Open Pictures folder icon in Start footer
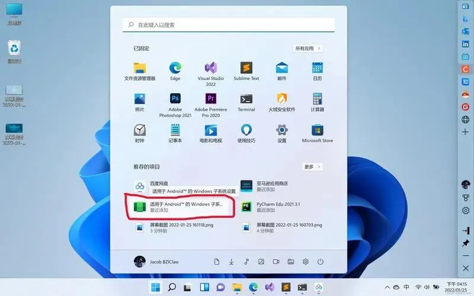 coord(261,262)
